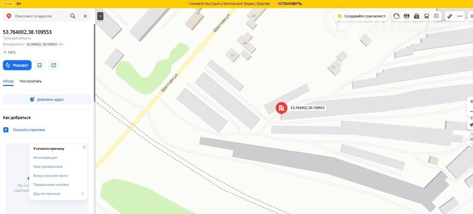Click the search magnifier icon
This screenshot has height=214, width=473.
(x=73, y=16)
